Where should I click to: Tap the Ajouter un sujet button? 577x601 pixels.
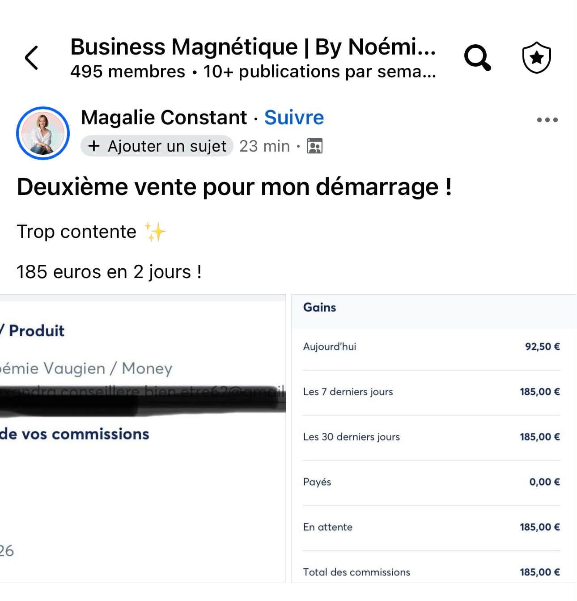coord(157,146)
